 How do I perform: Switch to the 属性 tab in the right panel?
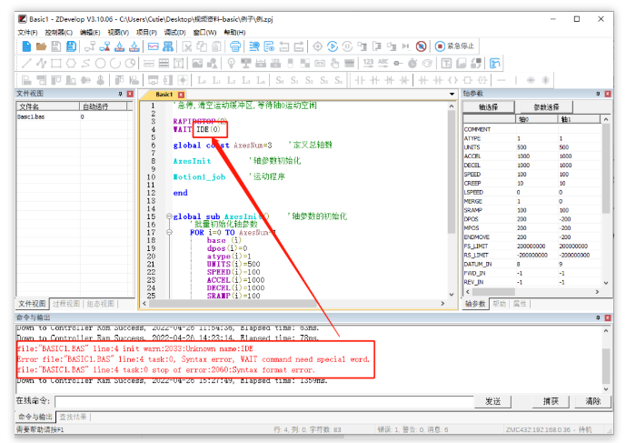coord(520,304)
